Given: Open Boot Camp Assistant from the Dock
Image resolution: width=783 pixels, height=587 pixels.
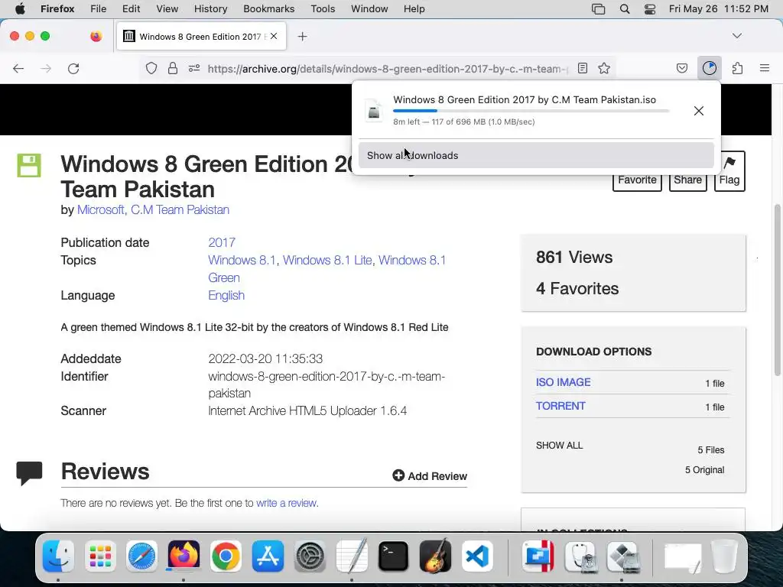Looking at the screenshot, I should 622,556.
